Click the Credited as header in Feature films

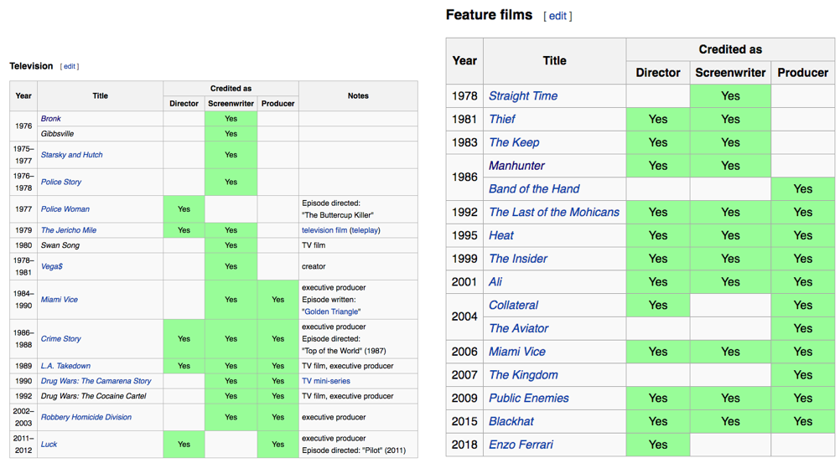[x=730, y=49]
